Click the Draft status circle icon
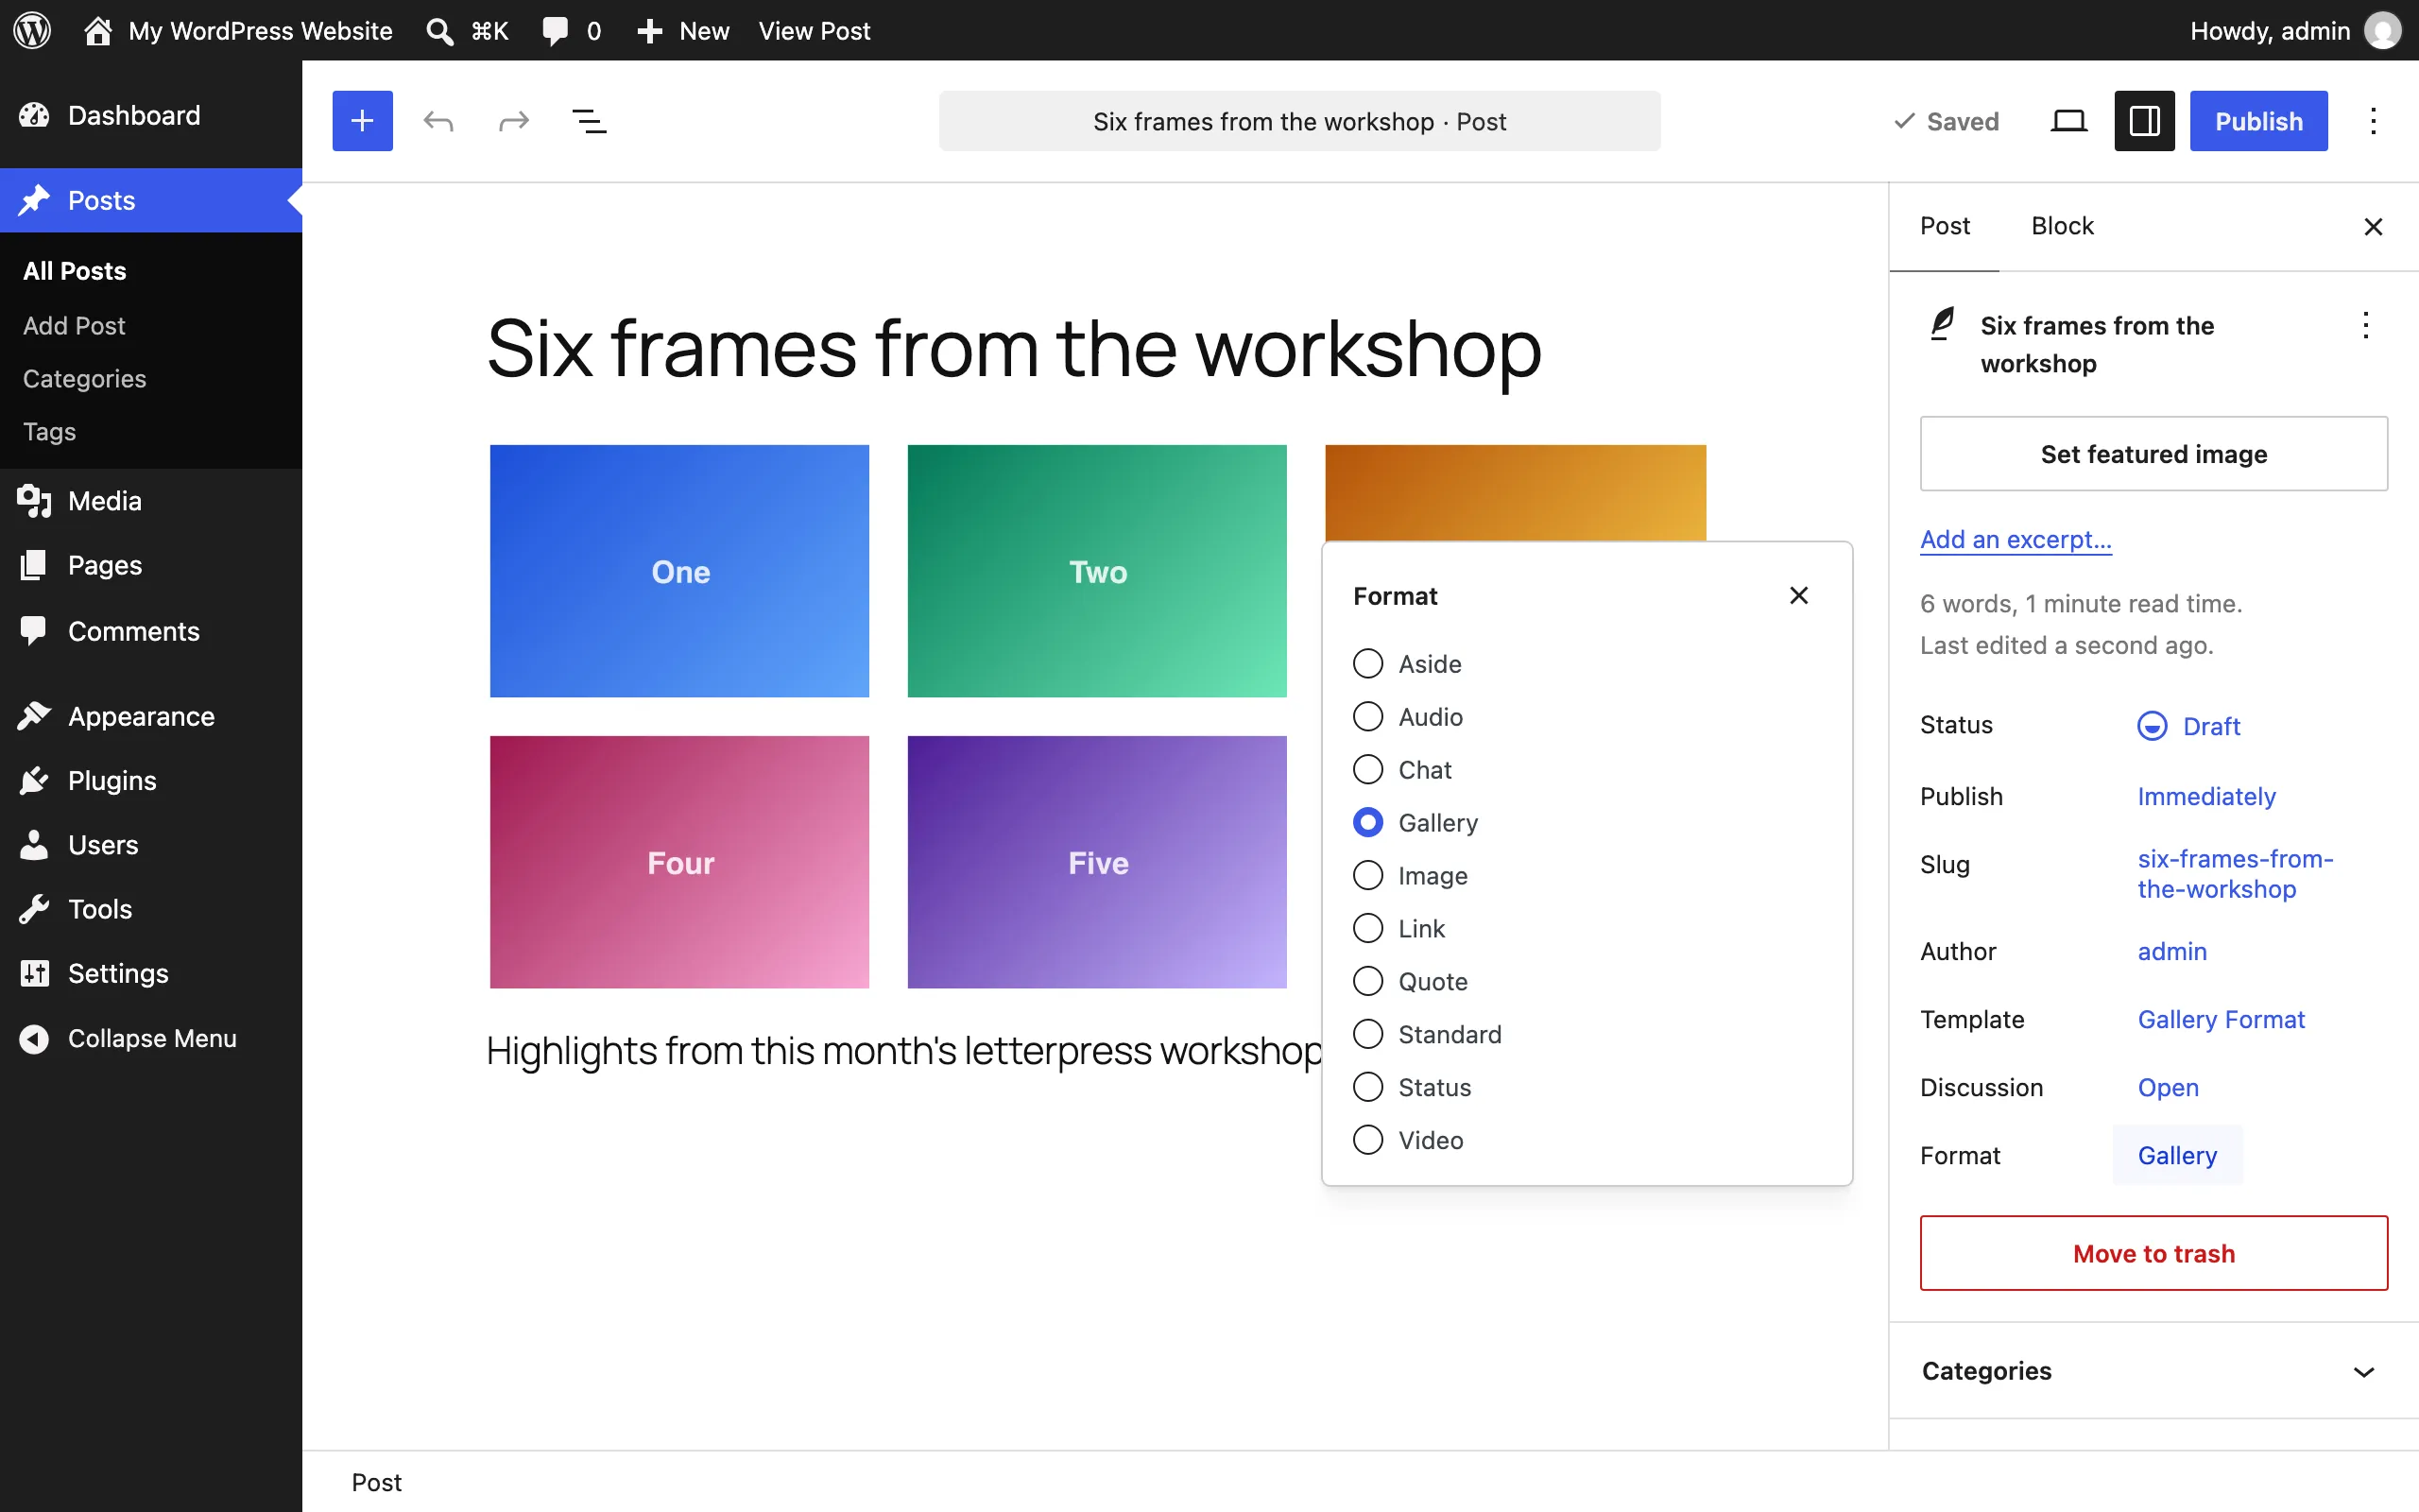Viewport: 2419px width, 1512px height. 2153,726
